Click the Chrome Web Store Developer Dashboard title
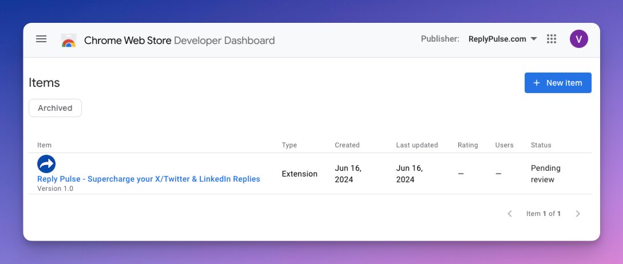 pos(179,41)
